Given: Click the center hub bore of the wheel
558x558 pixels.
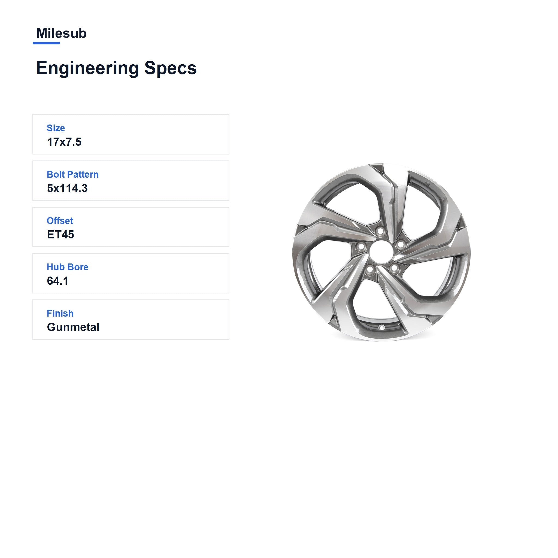Looking at the screenshot, I should pos(381,252).
